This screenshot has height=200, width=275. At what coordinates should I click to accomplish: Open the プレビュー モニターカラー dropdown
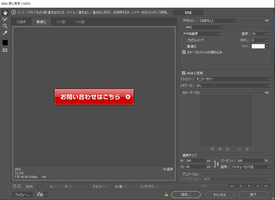[233, 79]
